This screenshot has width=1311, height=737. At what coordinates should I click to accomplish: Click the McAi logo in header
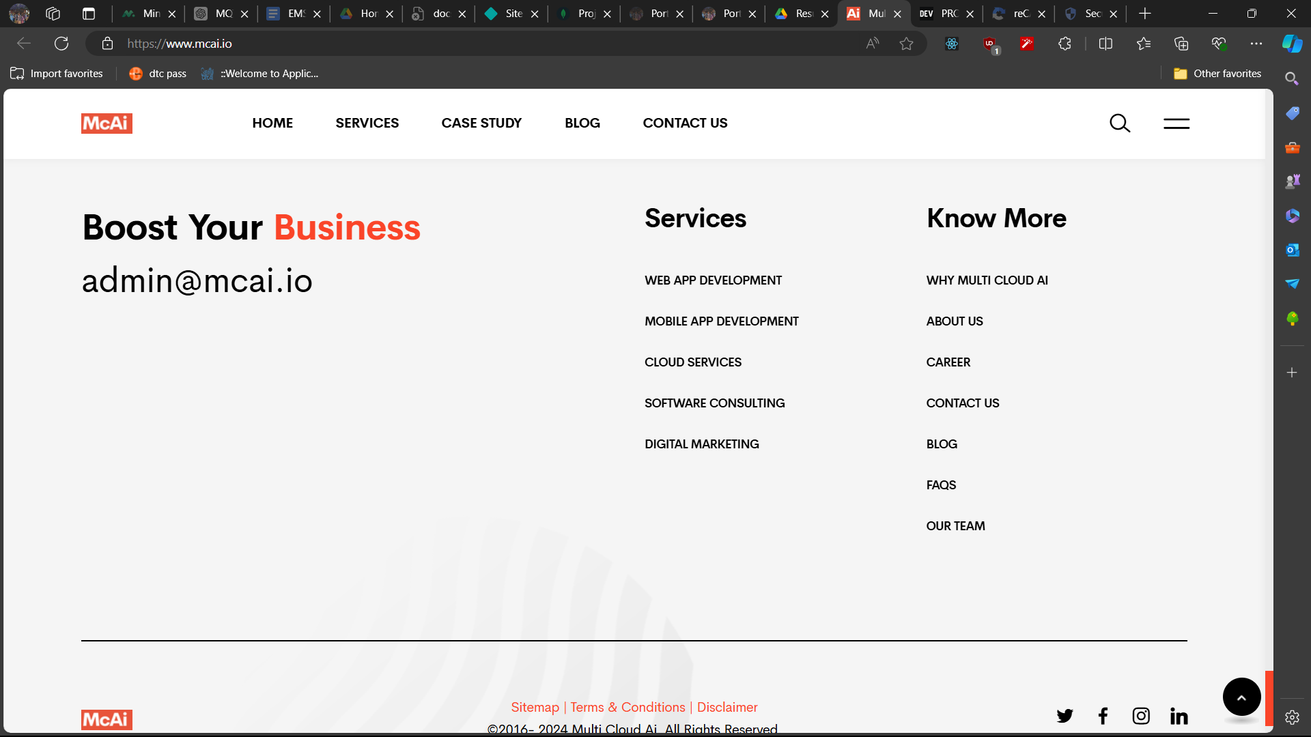click(x=107, y=124)
